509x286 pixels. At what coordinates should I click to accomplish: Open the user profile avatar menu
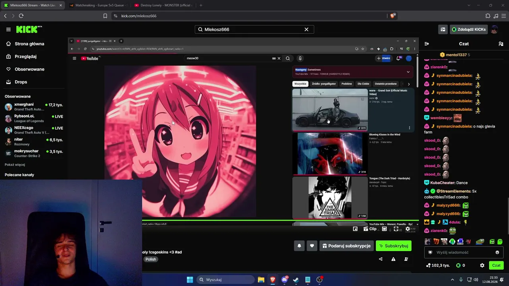(x=494, y=29)
